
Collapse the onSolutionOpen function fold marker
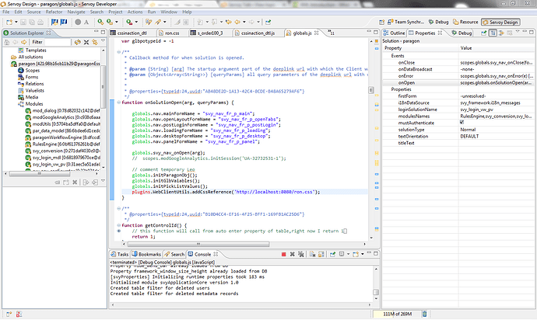pos(119,103)
